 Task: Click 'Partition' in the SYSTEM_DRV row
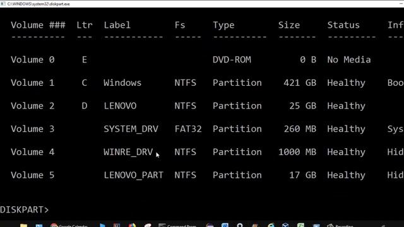[237, 129]
